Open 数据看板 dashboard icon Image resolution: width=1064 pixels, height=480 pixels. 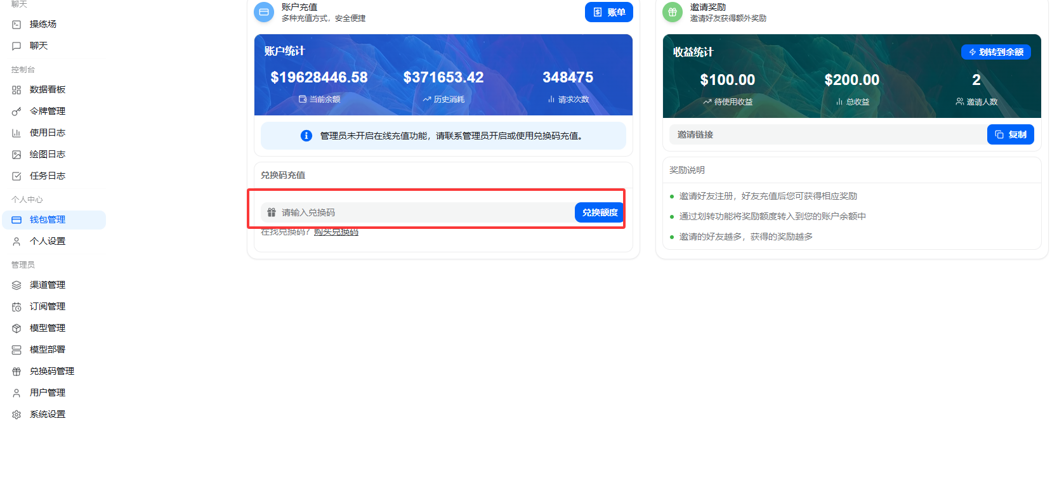[16, 90]
